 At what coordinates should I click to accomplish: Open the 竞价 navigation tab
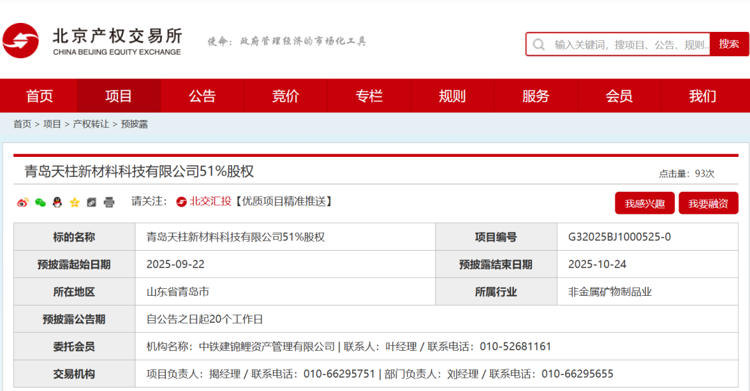coord(285,96)
